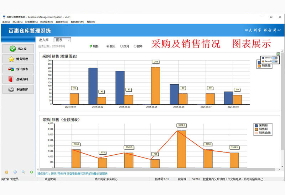Image resolution: width=285 pixels, height=195 pixels.
Task: Open the 系统维护(M) menu
Action: [77, 22]
